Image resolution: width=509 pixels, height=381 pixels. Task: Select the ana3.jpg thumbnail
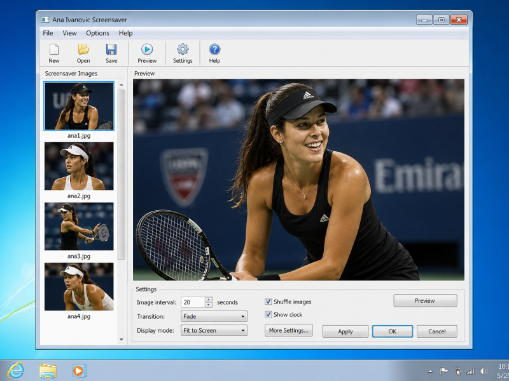click(79, 226)
